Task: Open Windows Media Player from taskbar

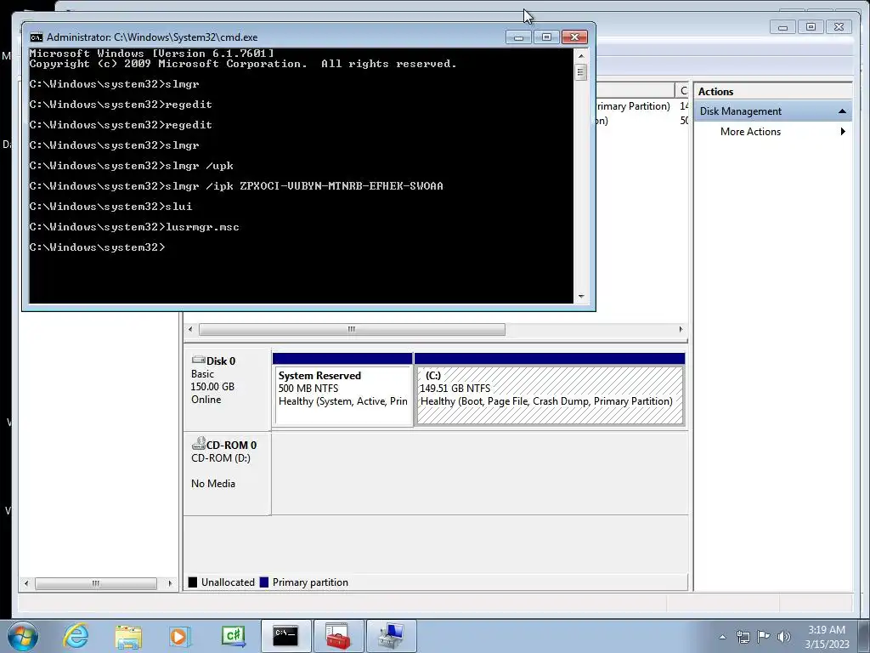Action: coord(179,636)
